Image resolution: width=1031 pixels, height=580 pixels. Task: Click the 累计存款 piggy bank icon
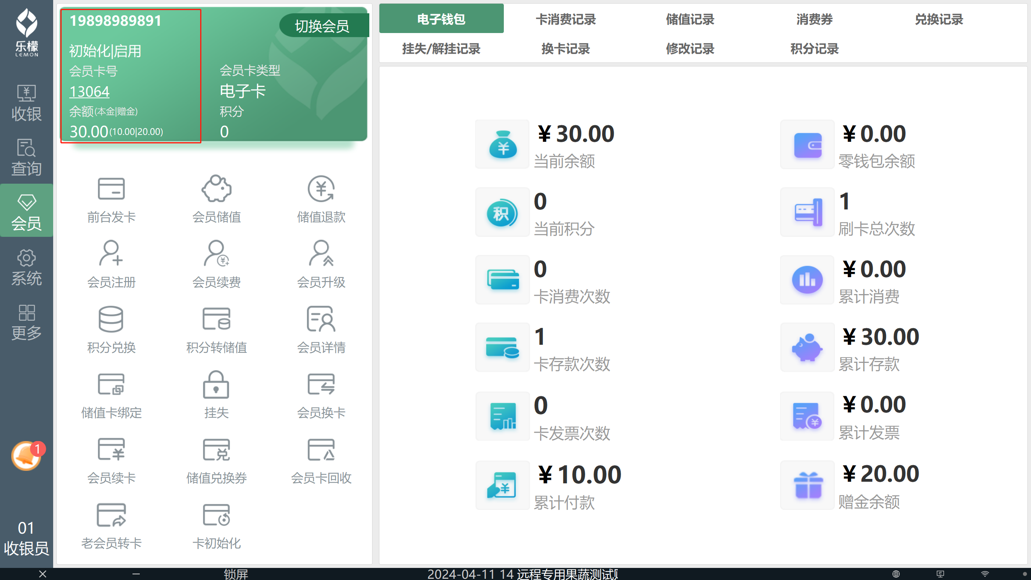(x=807, y=348)
